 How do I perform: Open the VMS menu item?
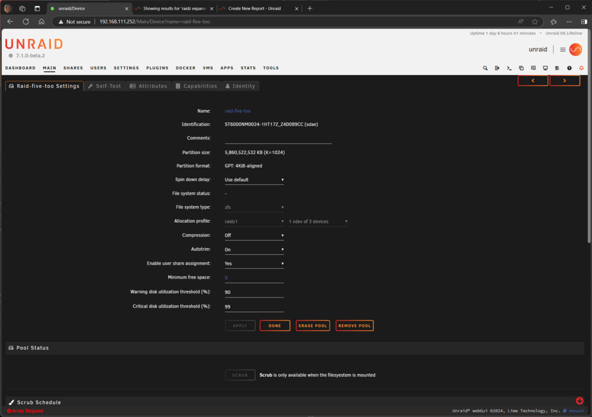(208, 68)
